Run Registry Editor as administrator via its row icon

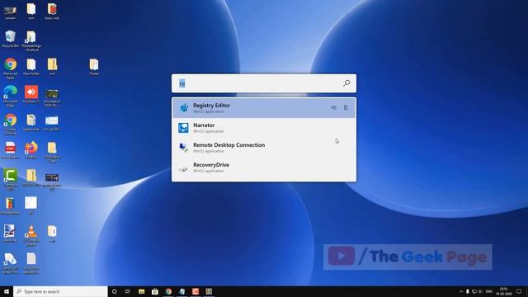(x=333, y=108)
